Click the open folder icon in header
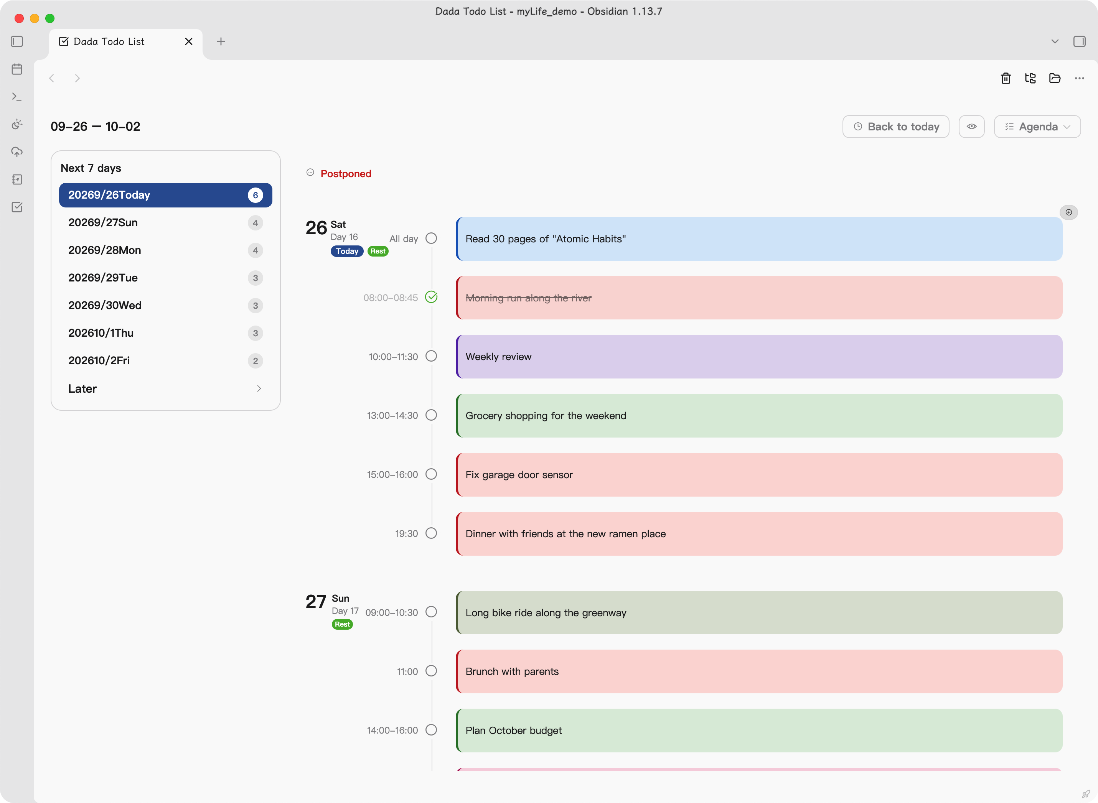 [1054, 78]
